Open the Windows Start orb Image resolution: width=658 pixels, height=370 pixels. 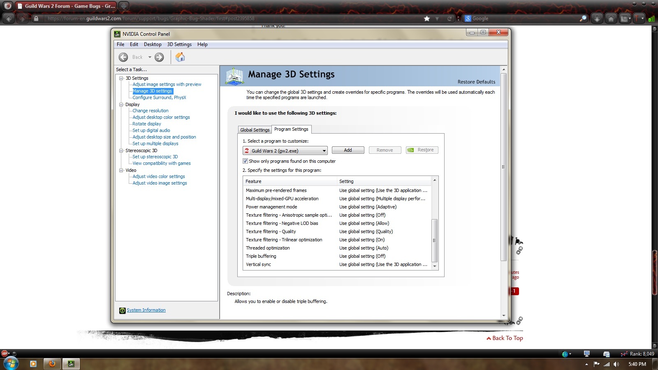pyautogui.click(x=11, y=363)
